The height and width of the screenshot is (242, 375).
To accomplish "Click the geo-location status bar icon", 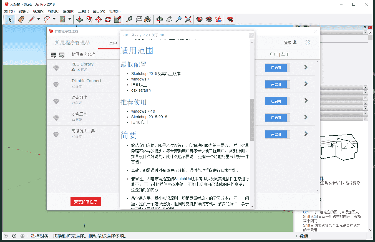I will (6, 236).
